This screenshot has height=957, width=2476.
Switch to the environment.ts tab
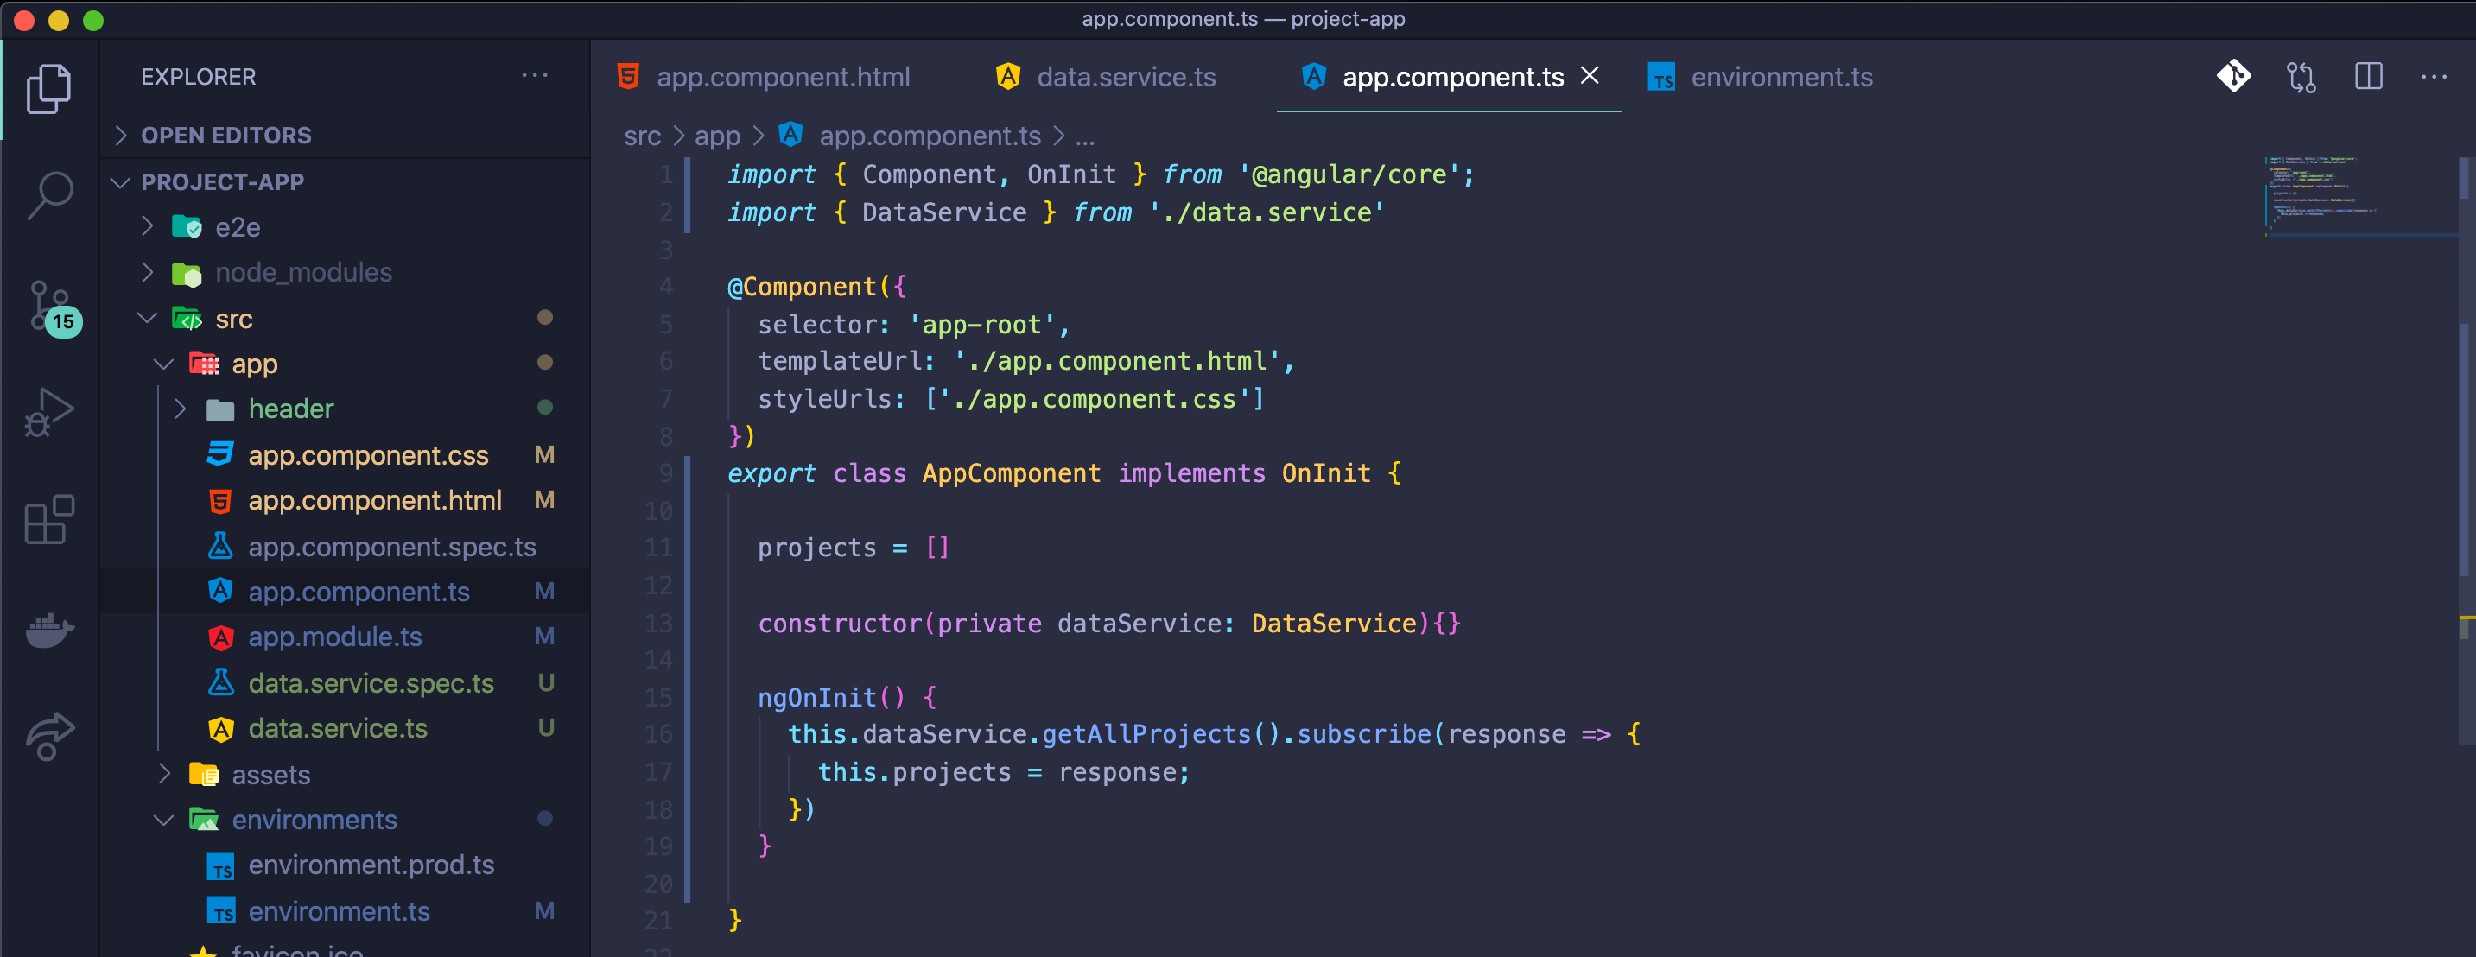1781,77
